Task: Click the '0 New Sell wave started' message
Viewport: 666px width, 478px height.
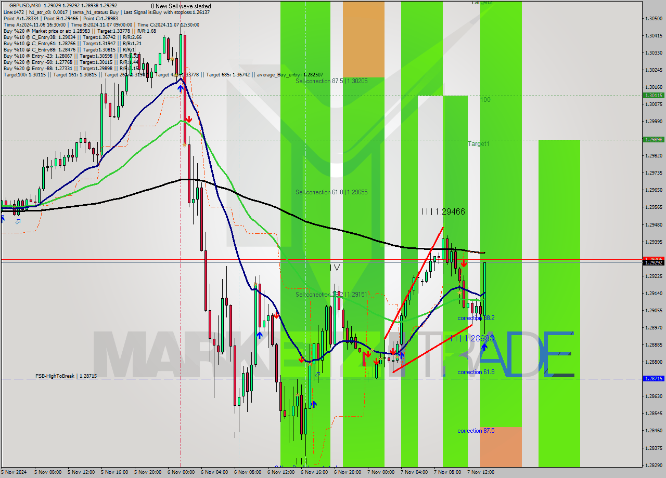Action: 181,6
